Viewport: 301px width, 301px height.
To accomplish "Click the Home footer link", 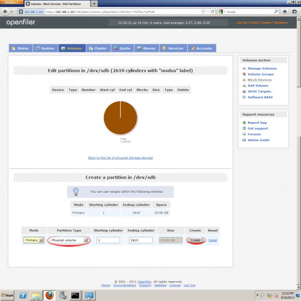I will [105, 285].
